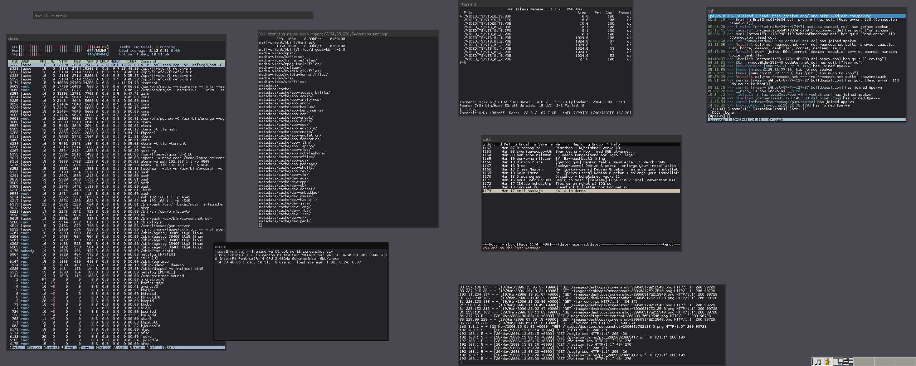Click the htop Swp usage meter bar

click(x=60, y=54)
